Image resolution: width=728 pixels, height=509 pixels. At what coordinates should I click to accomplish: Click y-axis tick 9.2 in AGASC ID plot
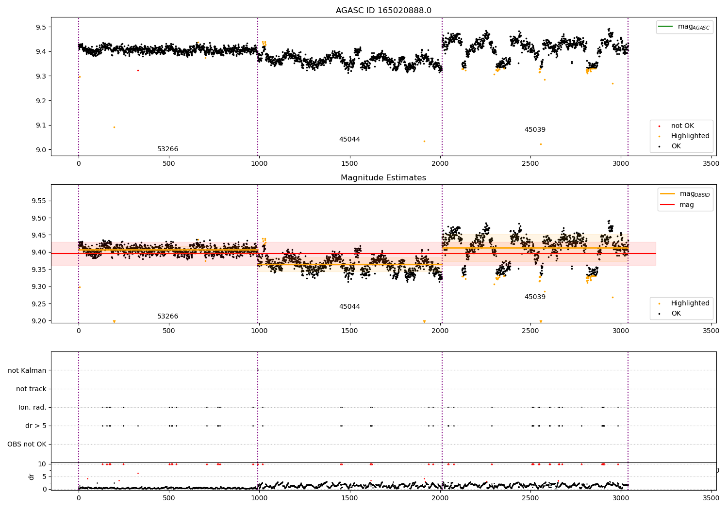point(41,101)
